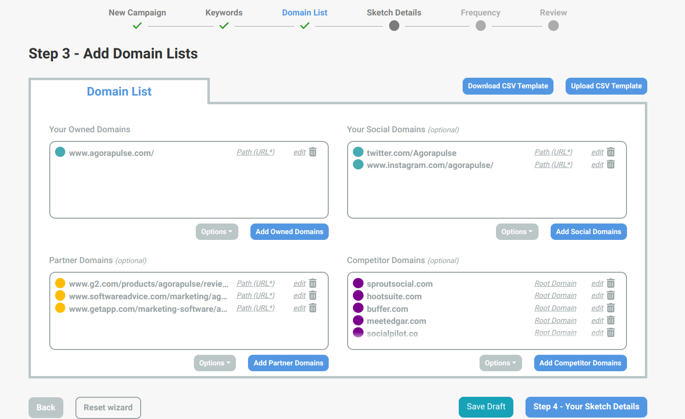The width and height of the screenshot is (685, 419).
Task: Click the Frequency step circle
Action: [481, 26]
